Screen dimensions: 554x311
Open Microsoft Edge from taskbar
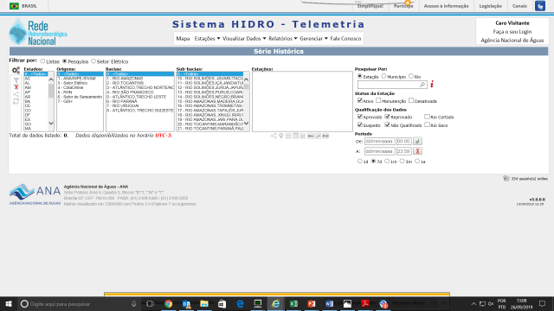tap(240, 303)
